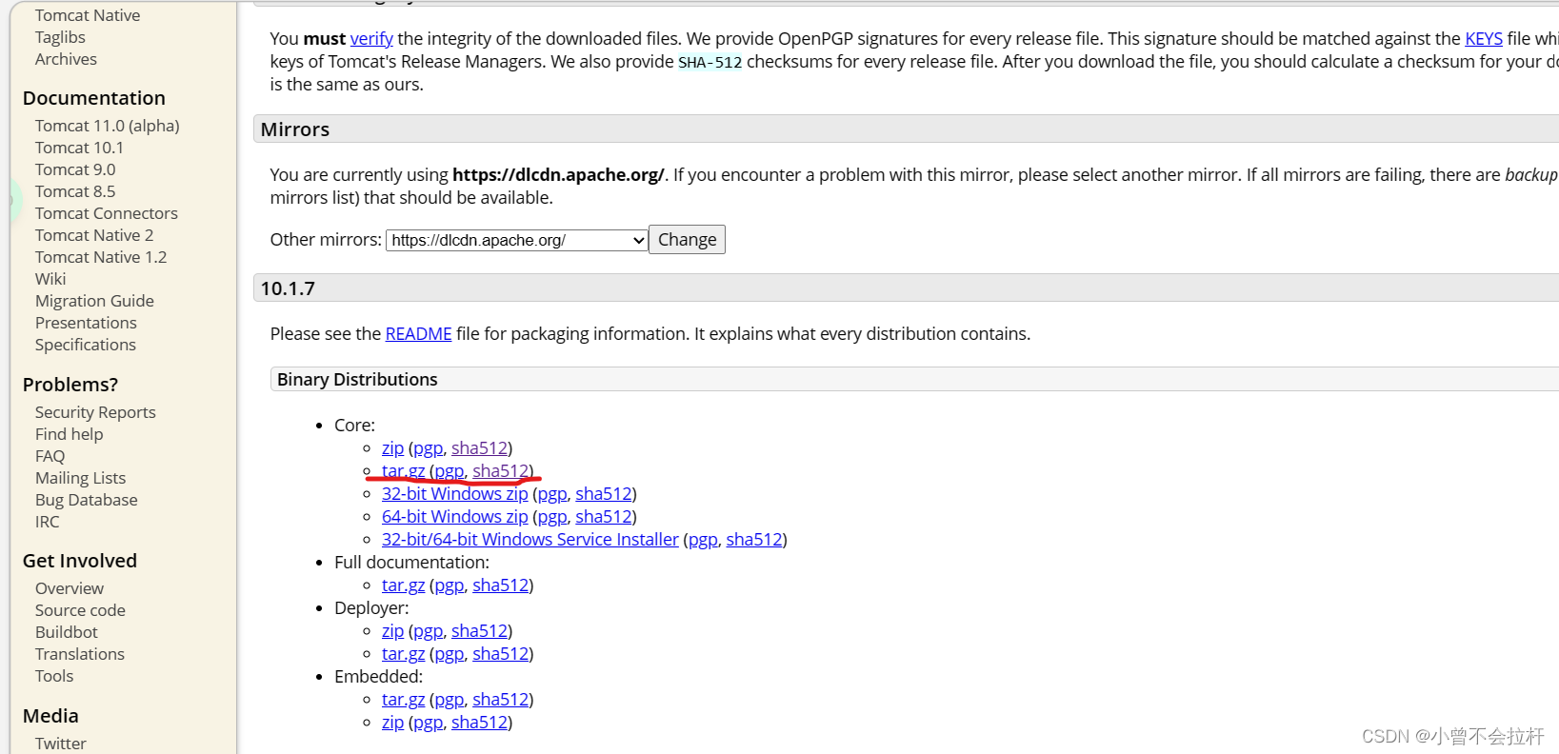Viewport: 1559px width, 754px height.
Task: Download the 32-bit Windows zip
Action: tap(454, 494)
